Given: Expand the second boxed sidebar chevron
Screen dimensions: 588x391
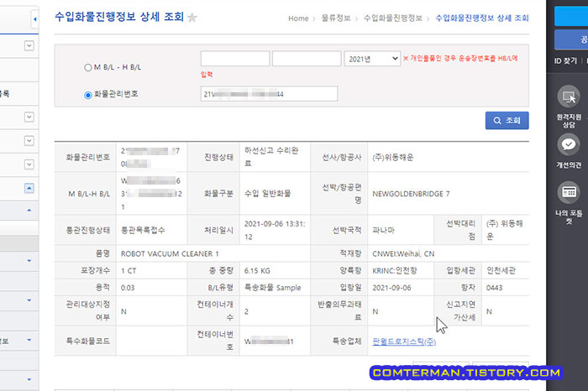Looking at the screenshot, I should pyautogui.click(x=29, y=117).
